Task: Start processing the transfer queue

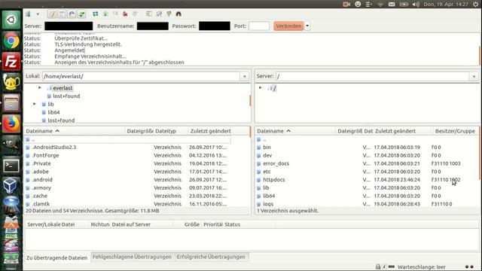Action: point(105,14)
